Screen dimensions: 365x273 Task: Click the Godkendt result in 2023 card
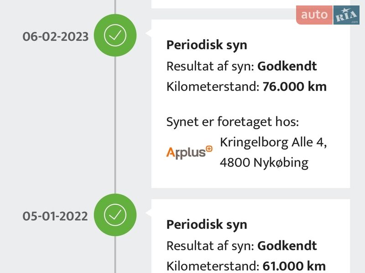pyautogui.click(x=287, y=66)
